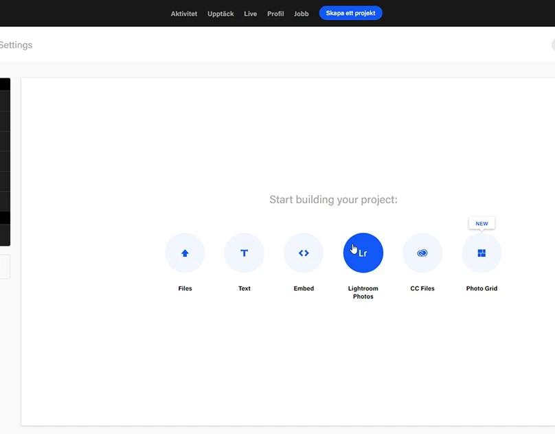Choose the Photo Grid icon
This screenshot has height=434, width=555.
pos(482,253)
